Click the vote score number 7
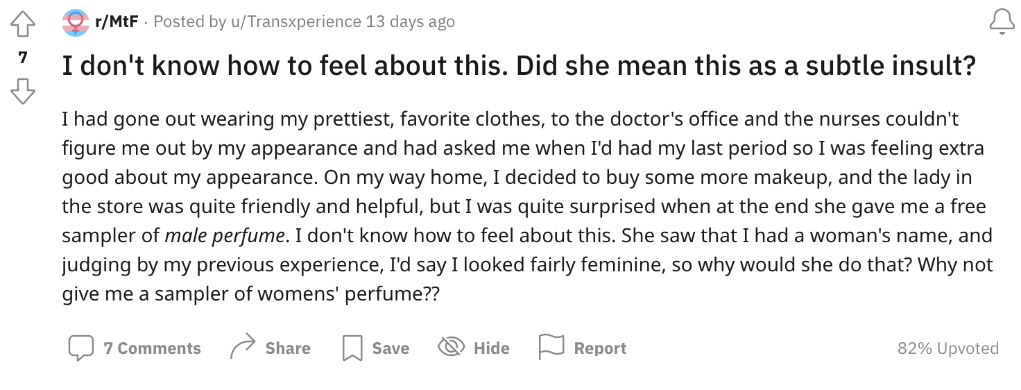The height and width of the screenshot is (390, 1021). coord(23,58)
